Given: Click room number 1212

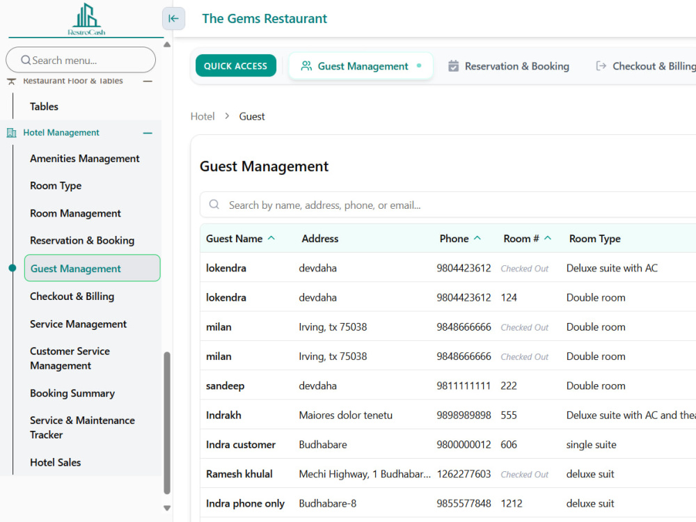Looking at the screenshot, I should [x=512, y=503].
